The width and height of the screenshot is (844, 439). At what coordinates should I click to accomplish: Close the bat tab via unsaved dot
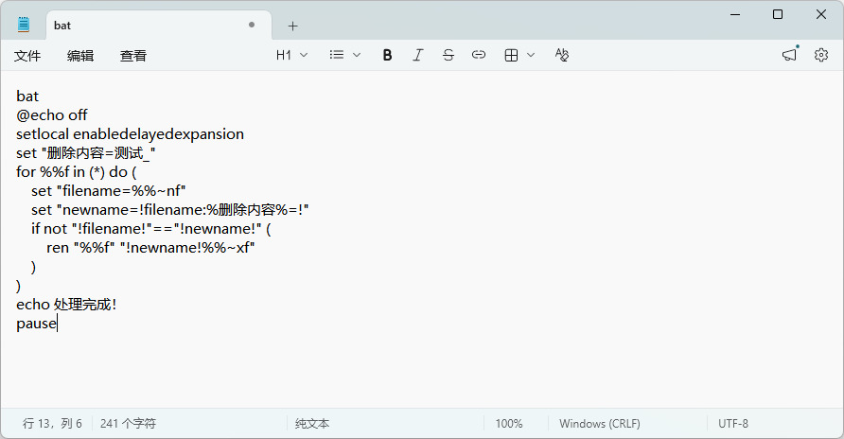[252, 25]
